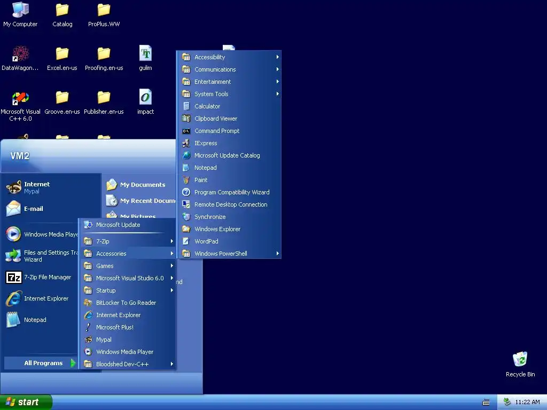The width and height of the screenshot is (547, 410).
Task: Open Internet Explorer in All Programs list
Action: click(128, 315)
